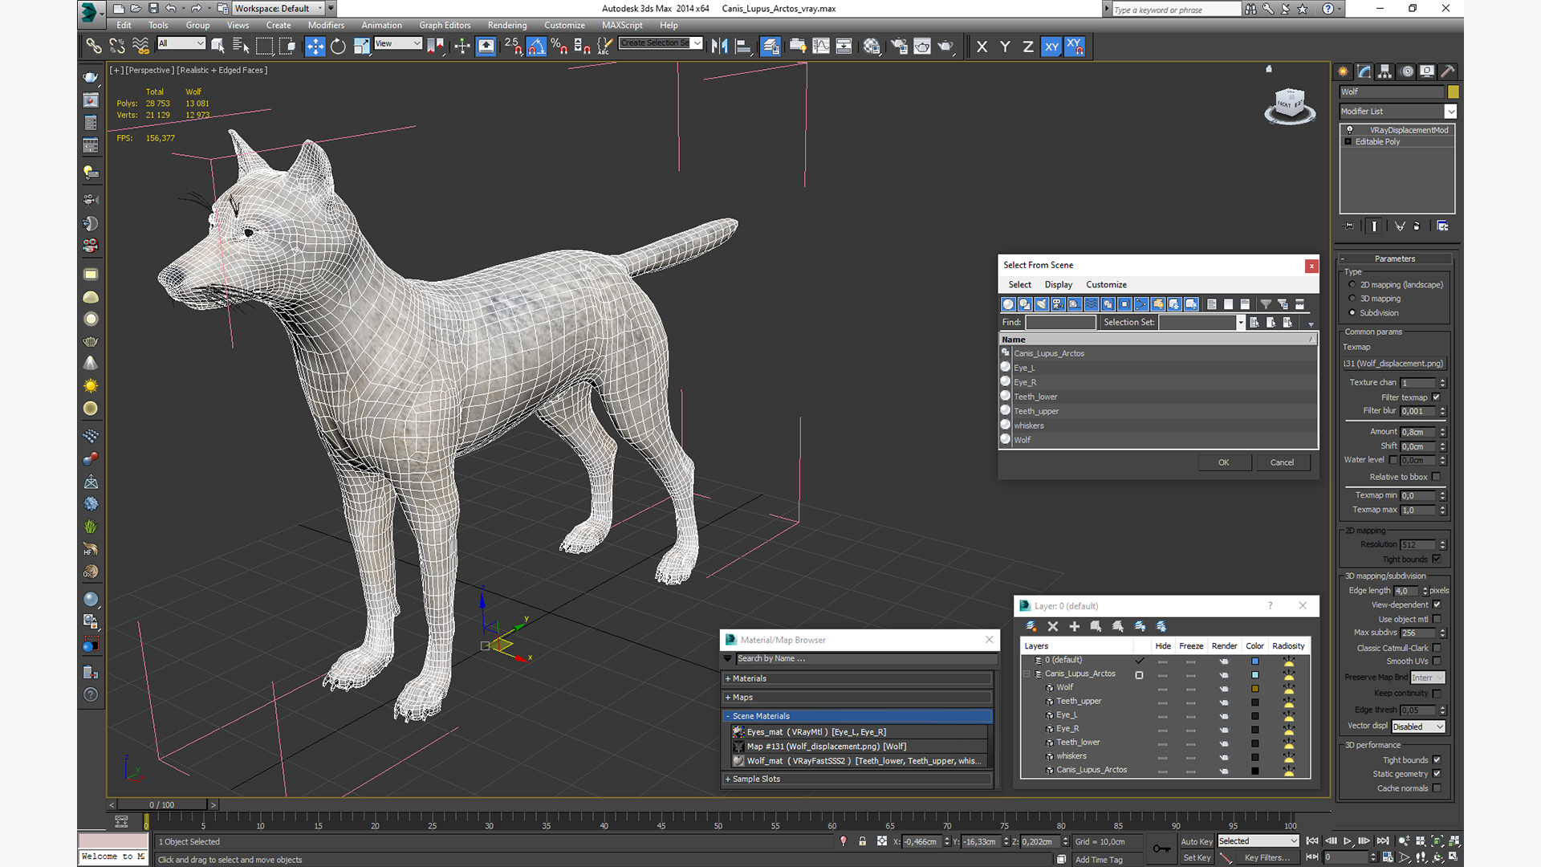
Task: Select the Select and Rotate tool
Action: click(338, 47)
